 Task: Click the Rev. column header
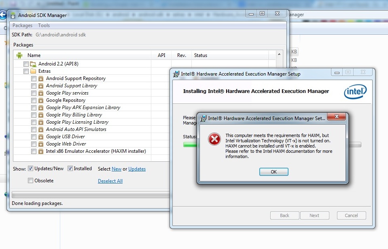[x=181, y=55]
